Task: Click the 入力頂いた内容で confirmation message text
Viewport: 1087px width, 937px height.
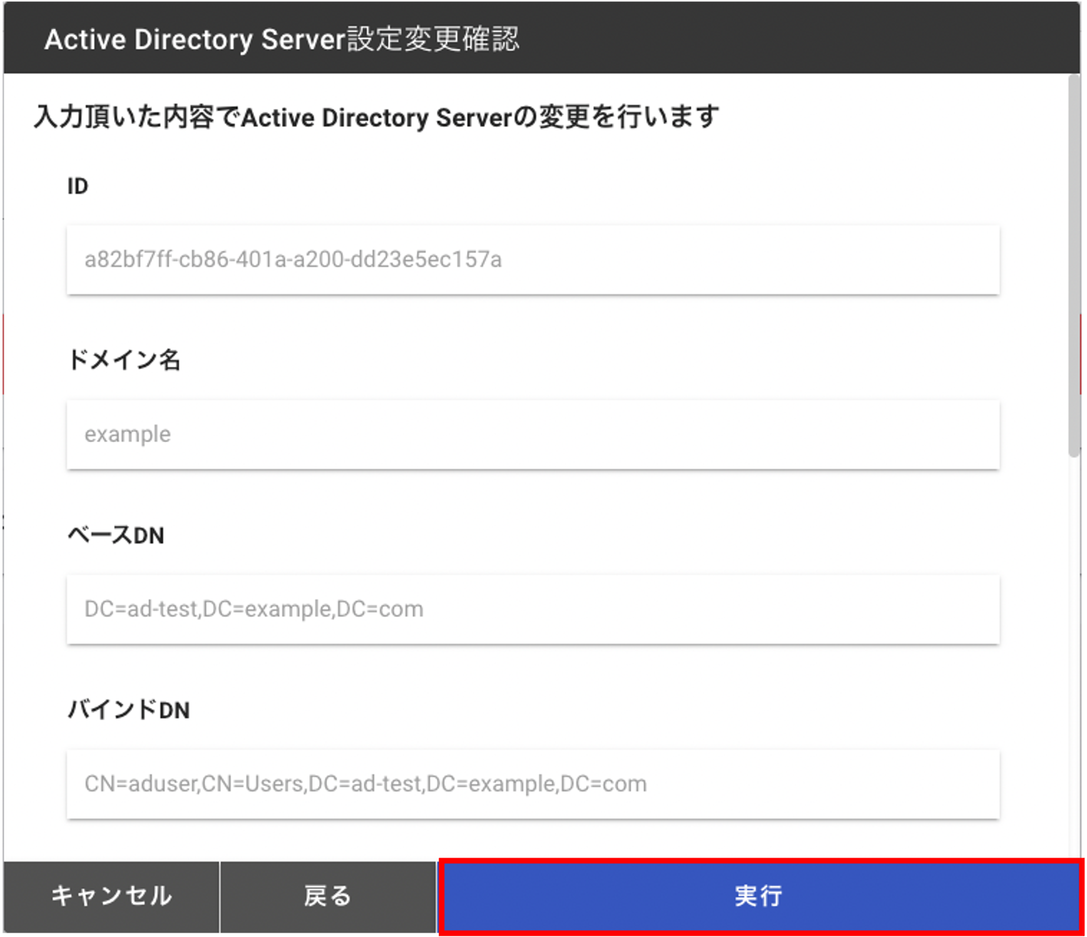Action: click(x=376, y=117)
